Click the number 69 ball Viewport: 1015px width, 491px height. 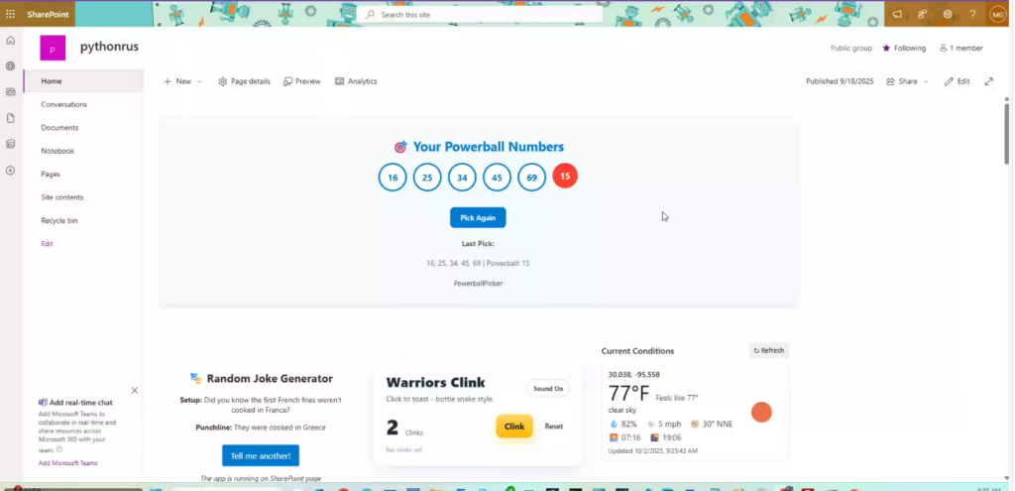(531, 178)
